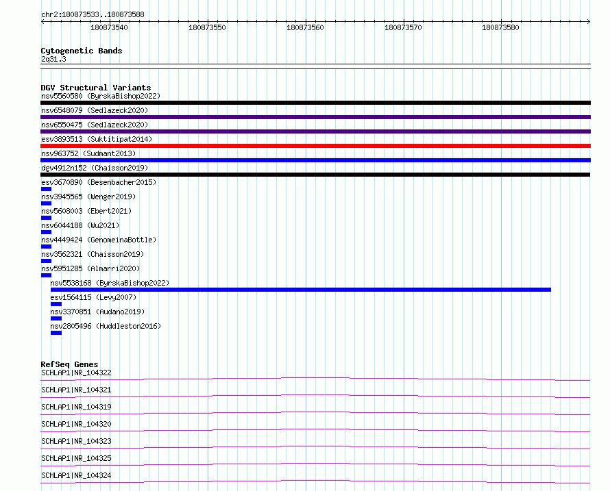Open variant nsv5951285 (Almarri2020) label

90,268
